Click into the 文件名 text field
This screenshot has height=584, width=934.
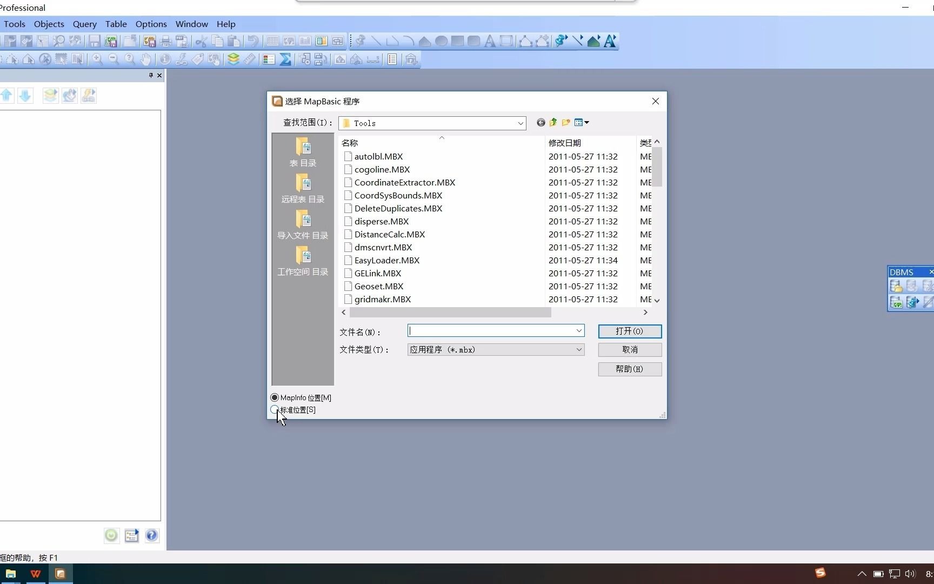point(491,330)
